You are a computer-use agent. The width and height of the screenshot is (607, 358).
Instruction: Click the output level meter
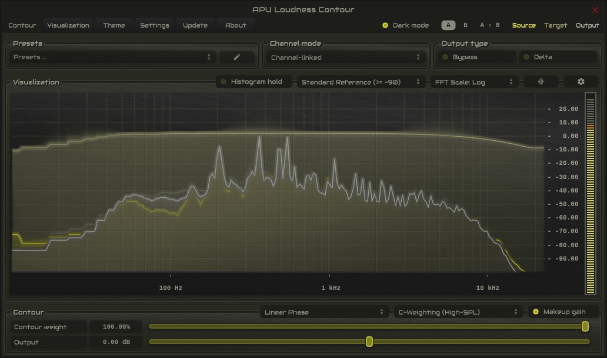(x=591, y=194)
